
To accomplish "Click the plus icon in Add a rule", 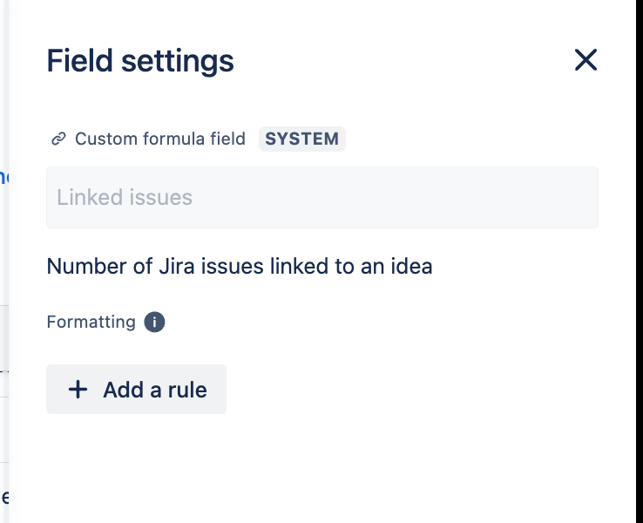I will point(78,390).
